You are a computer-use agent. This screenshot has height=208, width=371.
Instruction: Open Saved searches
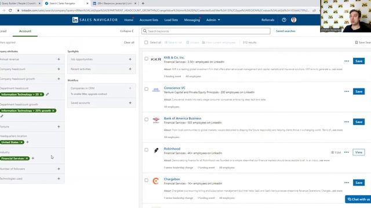(286, 31)
